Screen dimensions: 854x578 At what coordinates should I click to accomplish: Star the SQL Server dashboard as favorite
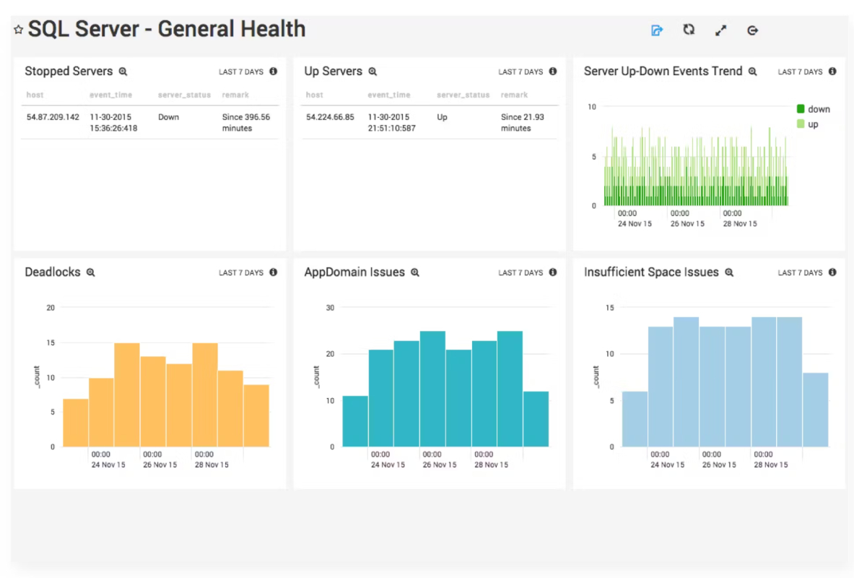pyautogui.click(x=19, y=30)
